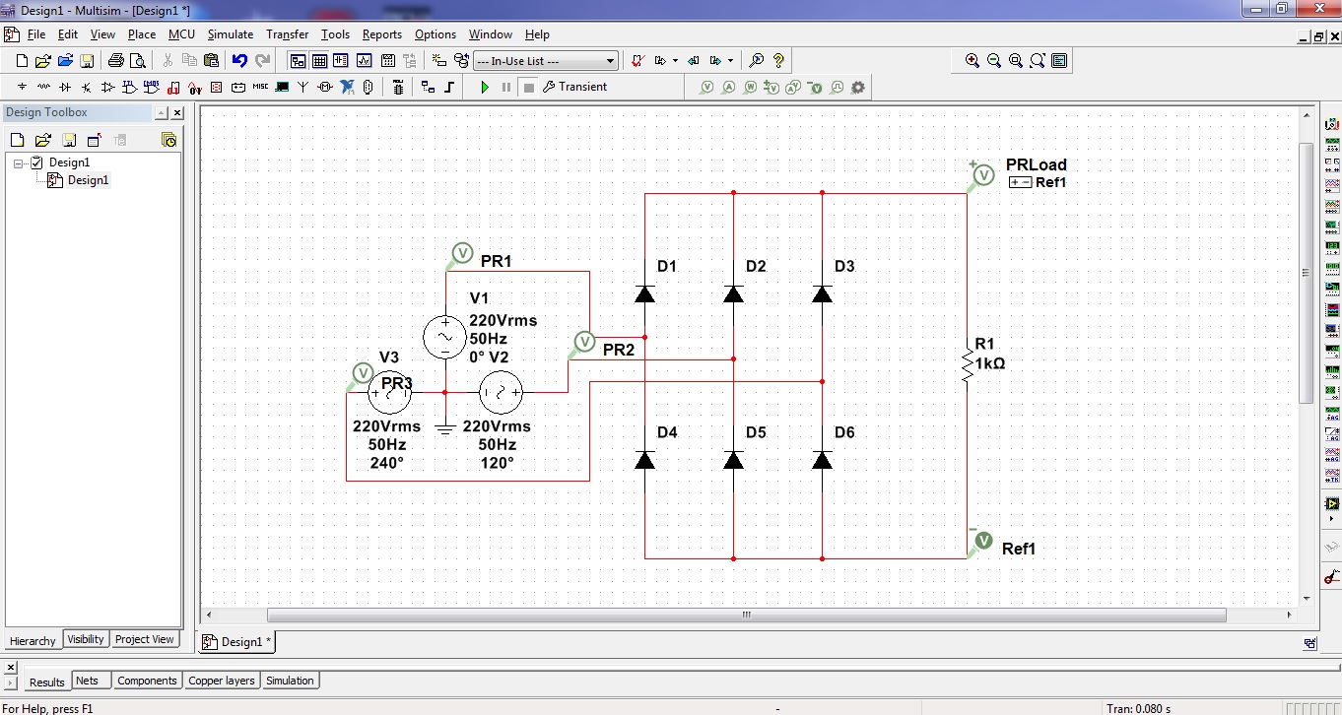Image resolution: width=1342 pixels, height=715 pixels.
Task: Select the Multimeter instrument on the right sidebar
Action: coord(1330,123)
